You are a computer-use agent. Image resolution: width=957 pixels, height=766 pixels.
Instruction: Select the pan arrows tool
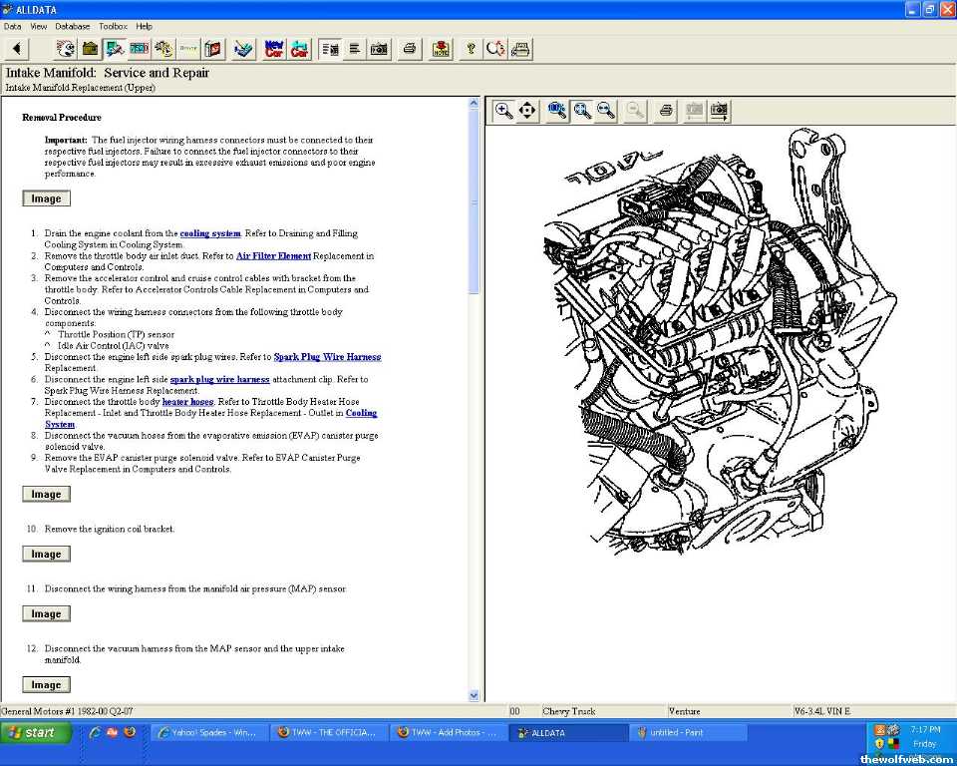click(x=527, y=111)
